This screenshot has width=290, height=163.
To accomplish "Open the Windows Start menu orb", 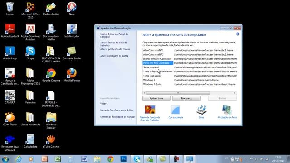I will [5, 159].
